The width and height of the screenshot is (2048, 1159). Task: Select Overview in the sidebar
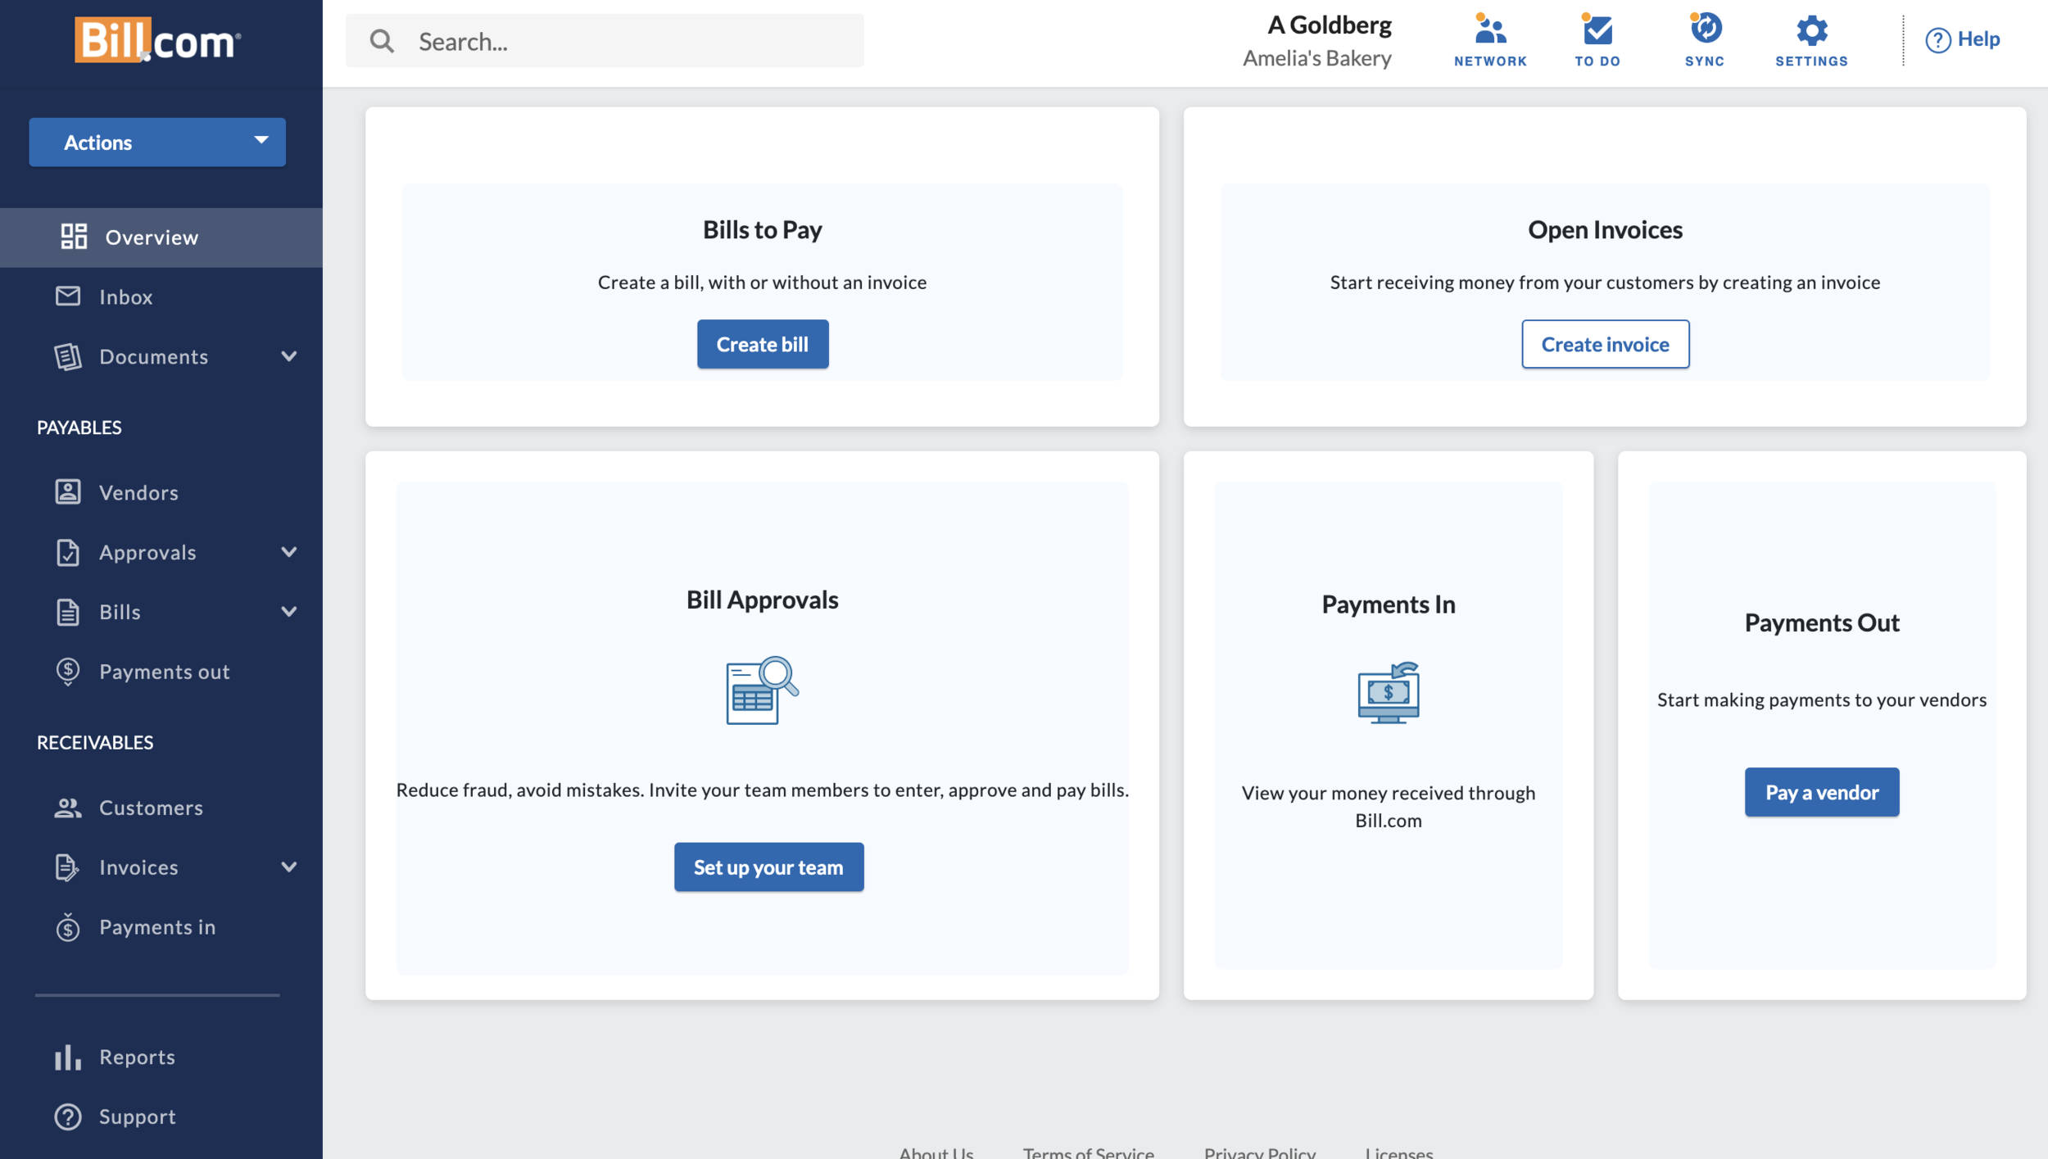coord(161,237)
